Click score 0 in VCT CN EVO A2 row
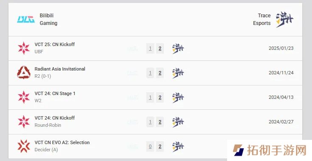 click(x=150, y=147)
